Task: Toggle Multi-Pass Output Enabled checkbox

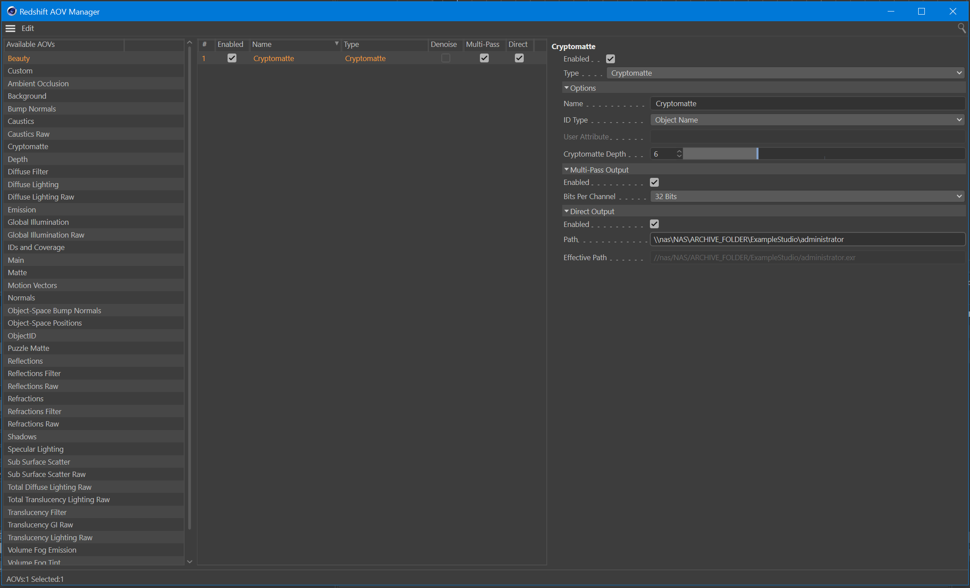Action: point(654,182)
